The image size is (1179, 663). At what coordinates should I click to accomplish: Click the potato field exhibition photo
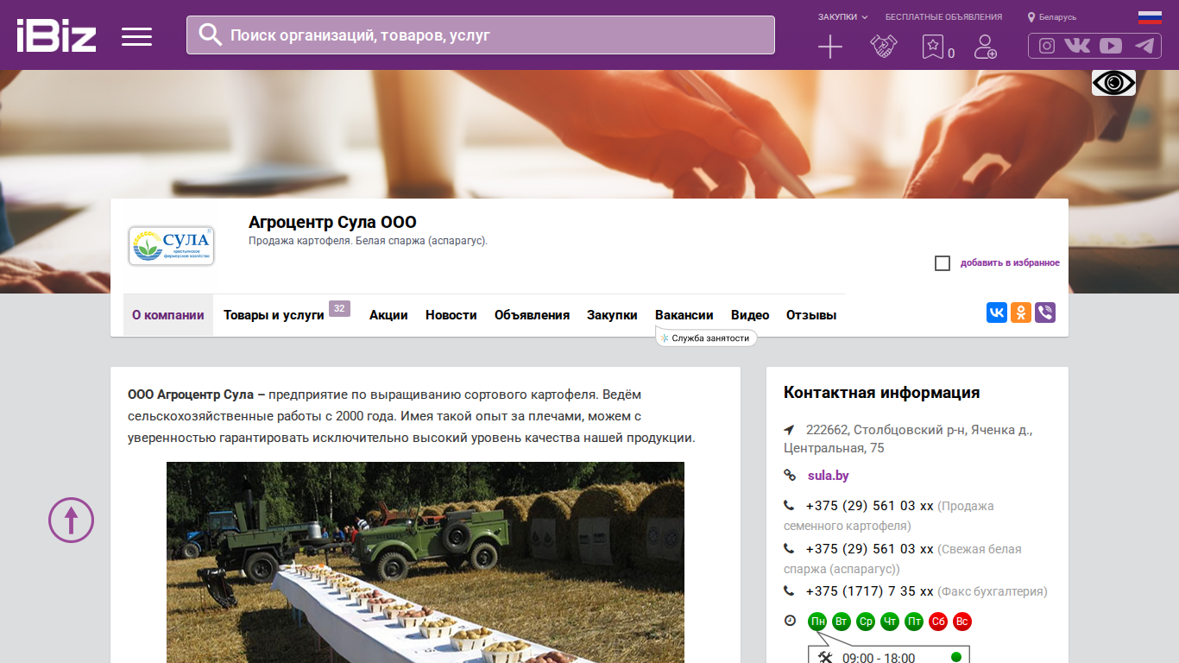click(x=426, y=563)
